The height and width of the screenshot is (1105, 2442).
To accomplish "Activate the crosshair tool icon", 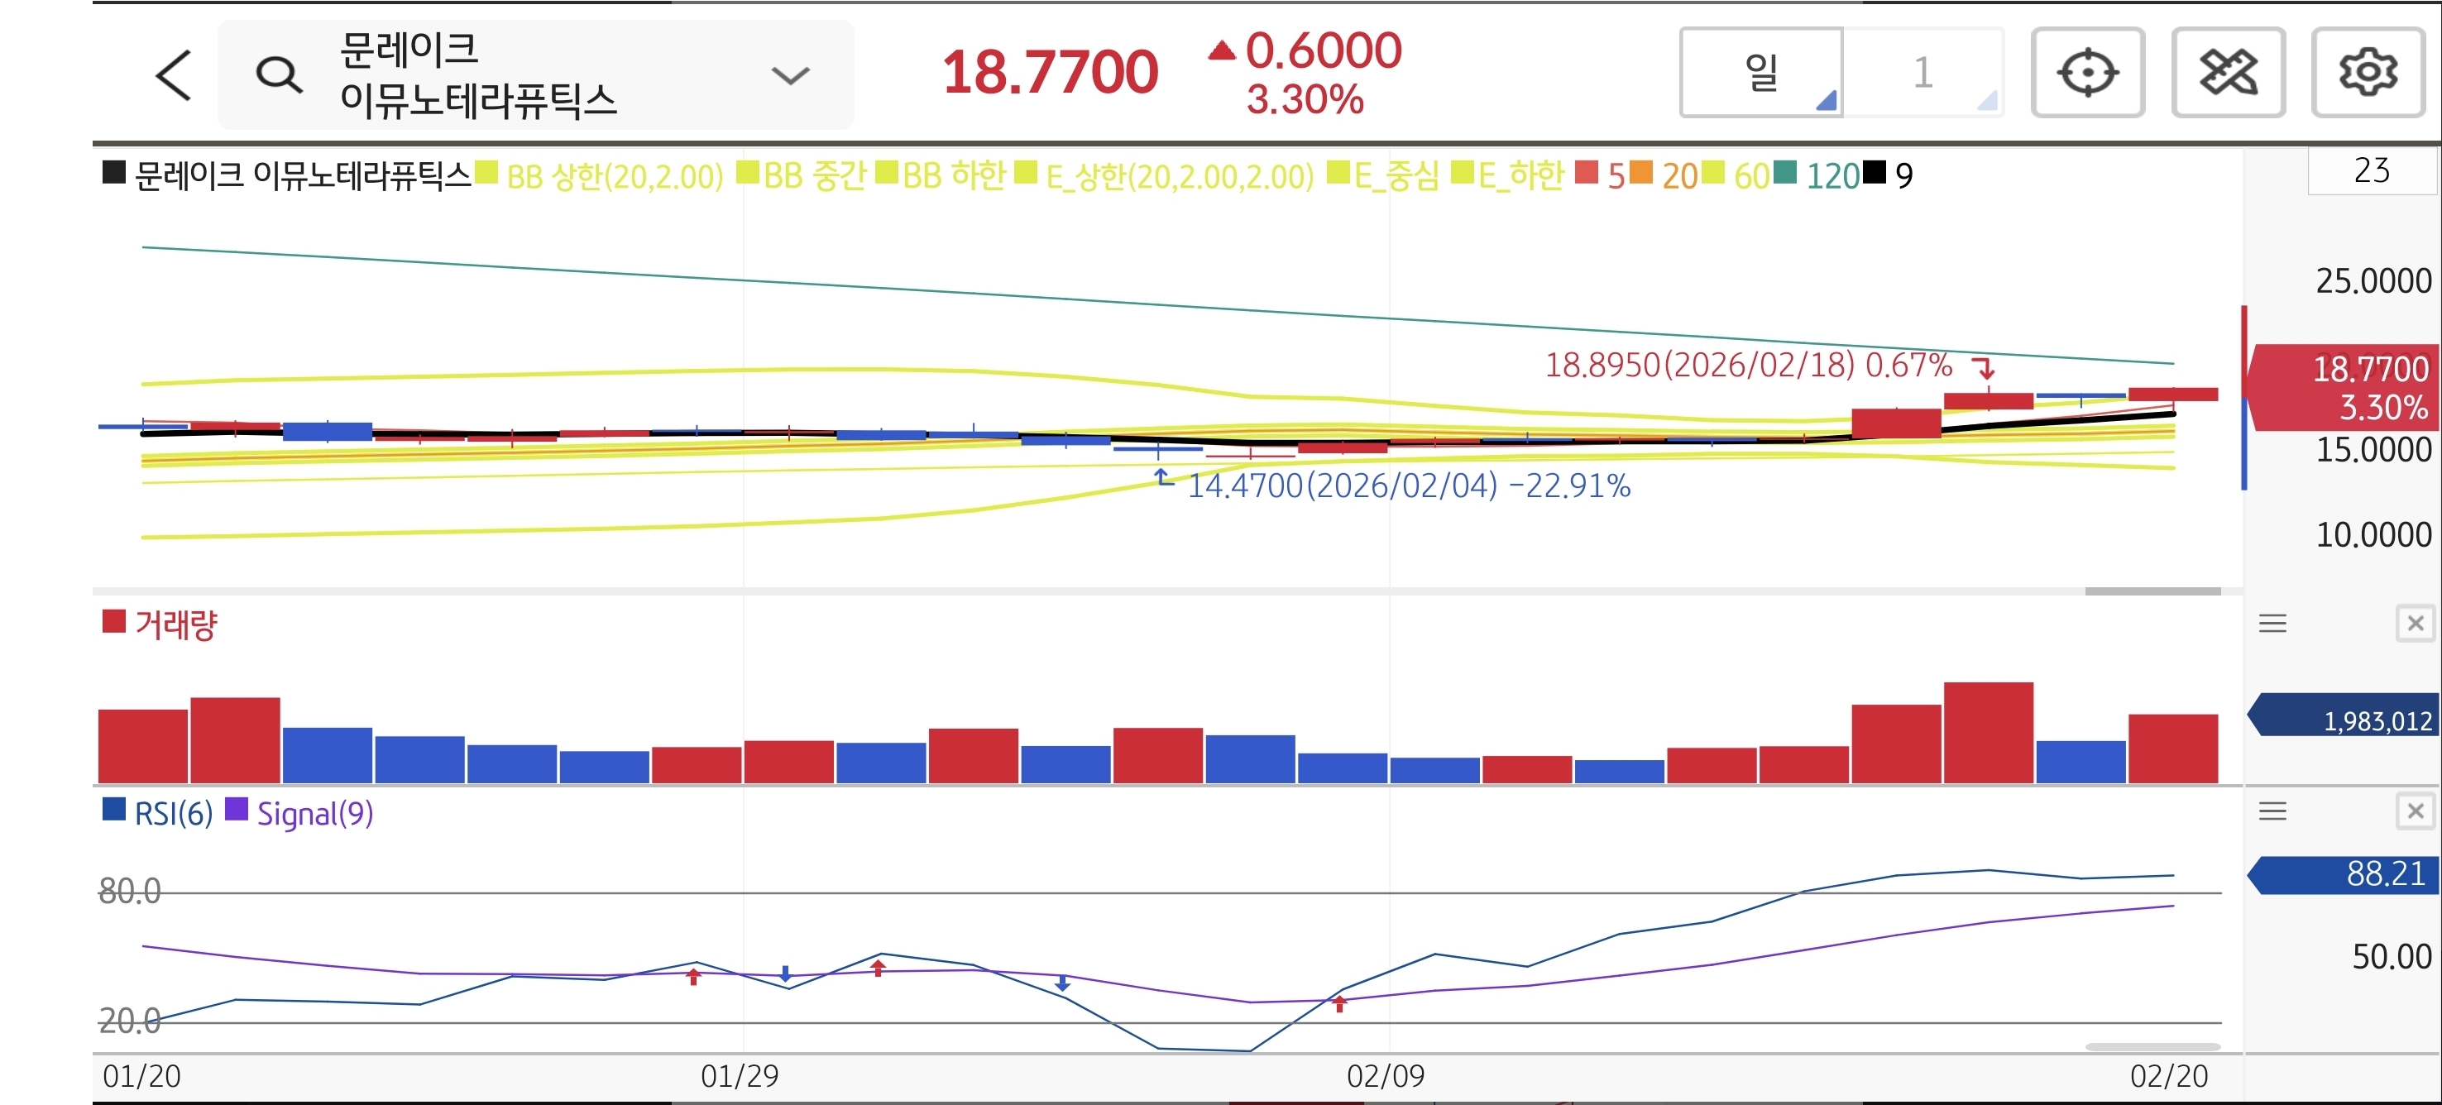I will coord(2087,73).
